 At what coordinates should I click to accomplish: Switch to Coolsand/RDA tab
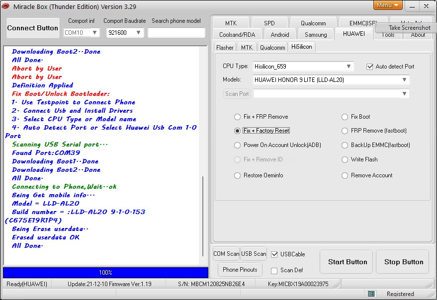tap(237, 35)
